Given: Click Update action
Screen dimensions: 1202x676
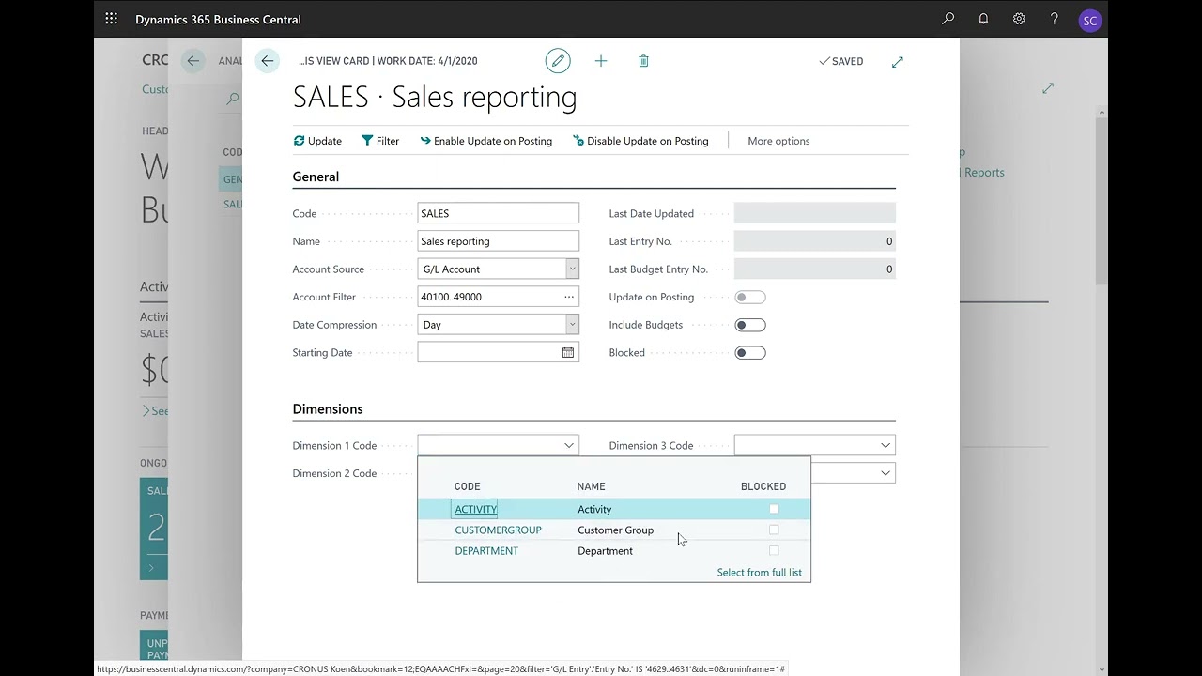Looking at the screenshot, I should tap(317, 141).
